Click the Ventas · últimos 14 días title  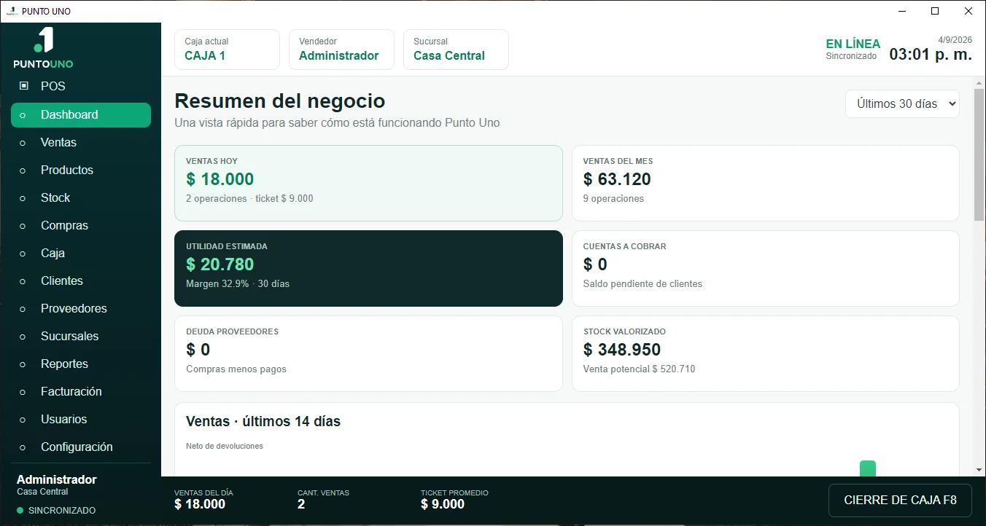(x=263, y=422)
